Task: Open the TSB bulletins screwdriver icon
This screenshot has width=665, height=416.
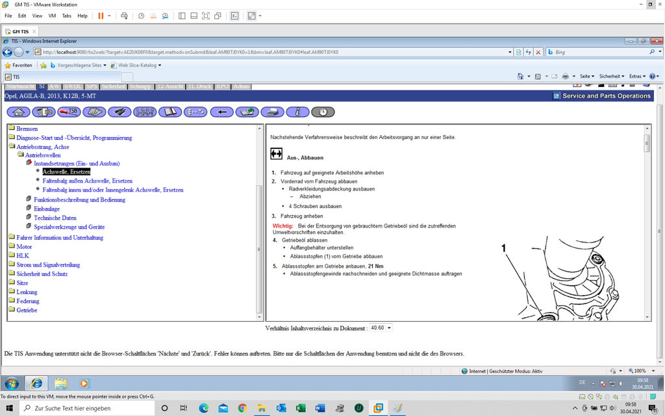Action: click(x=69, y=112)
